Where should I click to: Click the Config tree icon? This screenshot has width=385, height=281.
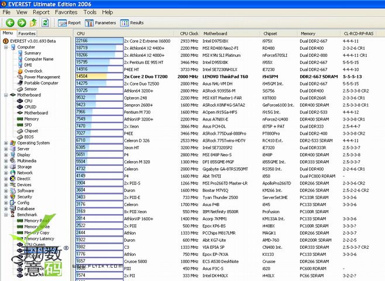13,203
